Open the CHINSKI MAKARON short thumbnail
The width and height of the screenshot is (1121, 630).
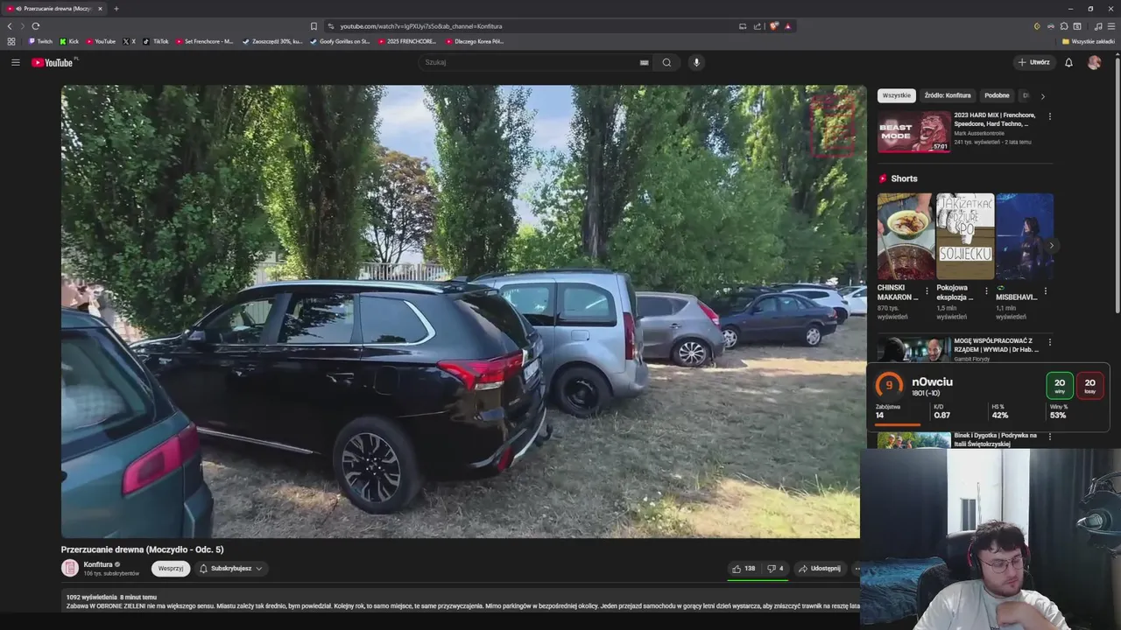point(906,236)
